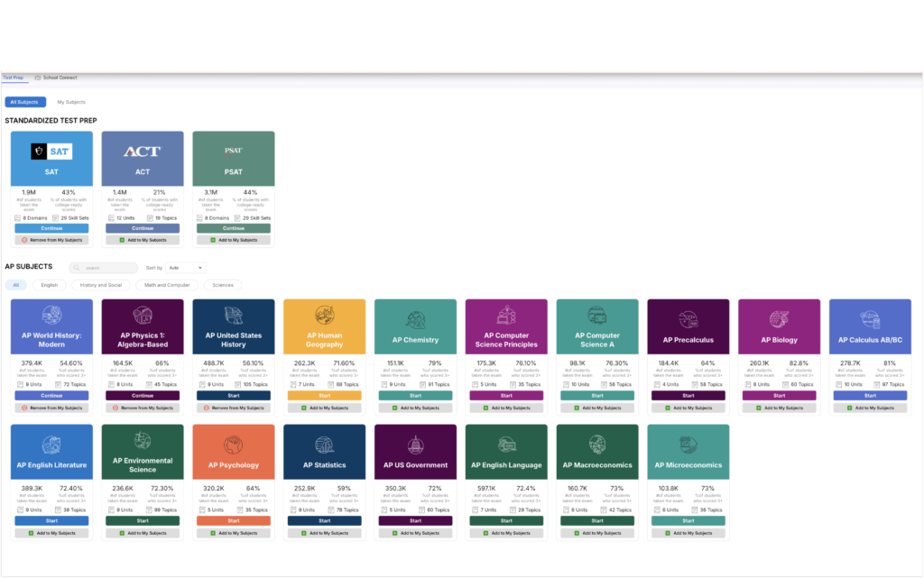Screen dimensions: 924x578
Task: Click the search magnifier icon in AP Subjects
Action: (x=77, y=268)
